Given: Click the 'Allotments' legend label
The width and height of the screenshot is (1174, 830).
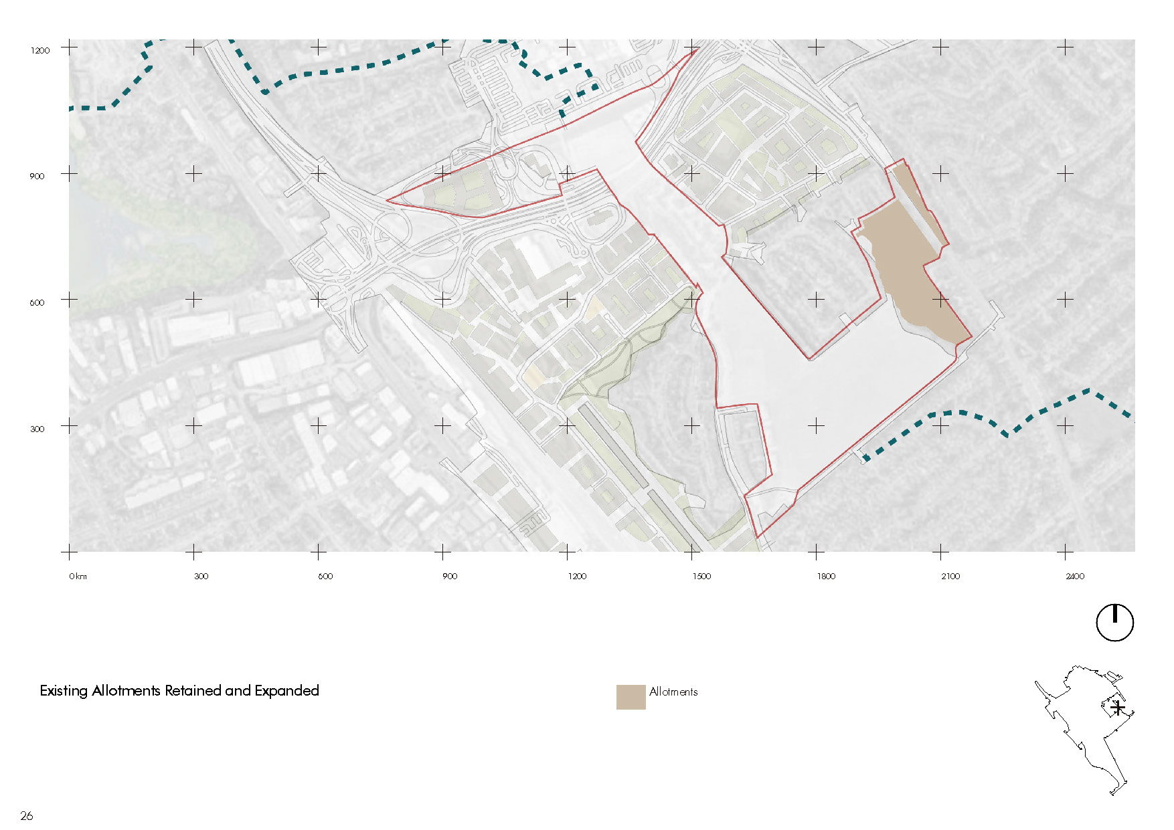Looking at the screenshot, I should click(673, 692).
